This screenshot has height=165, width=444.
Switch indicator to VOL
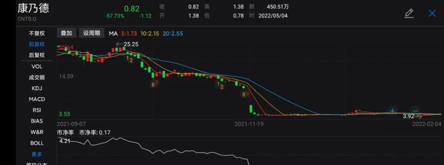37,67
